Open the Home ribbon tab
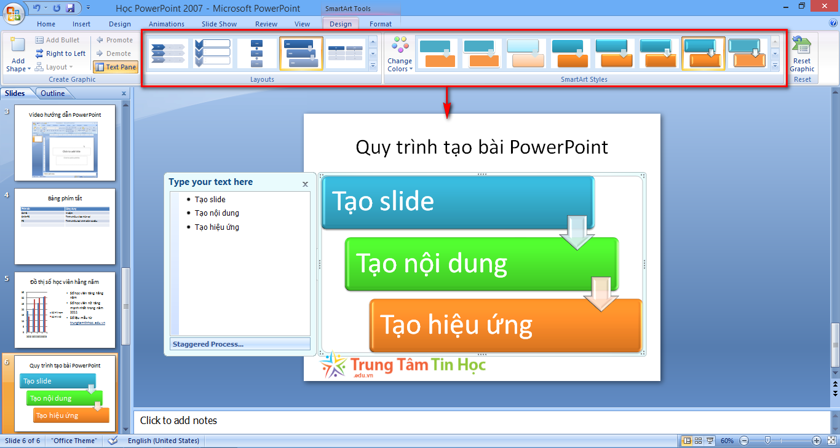This screenshot has height=448, width=840. click(46, 24)
